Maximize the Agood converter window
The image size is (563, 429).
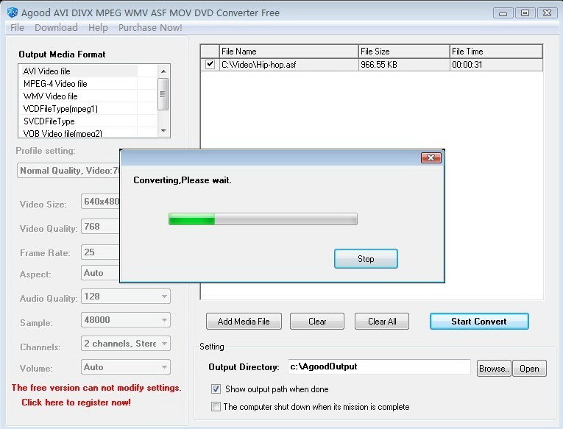[x=525, y=13]
